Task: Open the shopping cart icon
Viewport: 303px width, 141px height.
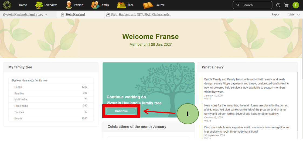Action: point(287,5)
